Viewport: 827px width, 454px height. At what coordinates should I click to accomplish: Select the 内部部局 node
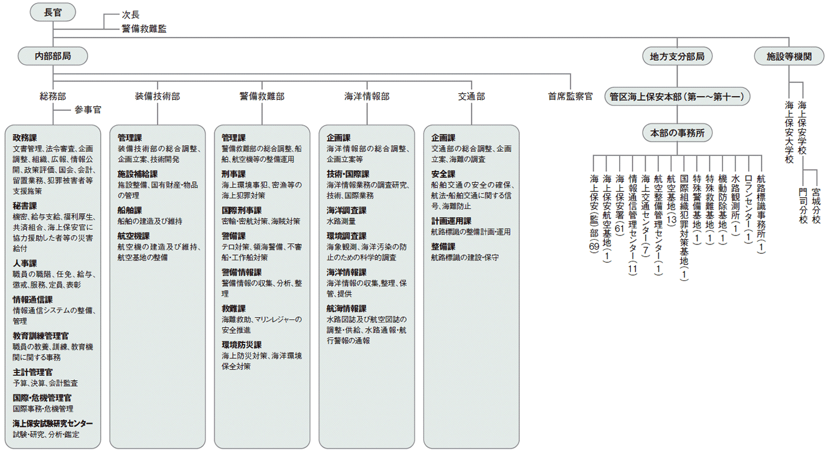pyautogui.click(x=53, y=57)
